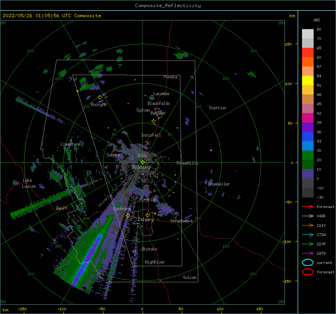Image resolution: width=336 pixels, height=314 pixels.
Task: Click the ThreeHills city label
Action: [x=187, y=163]
